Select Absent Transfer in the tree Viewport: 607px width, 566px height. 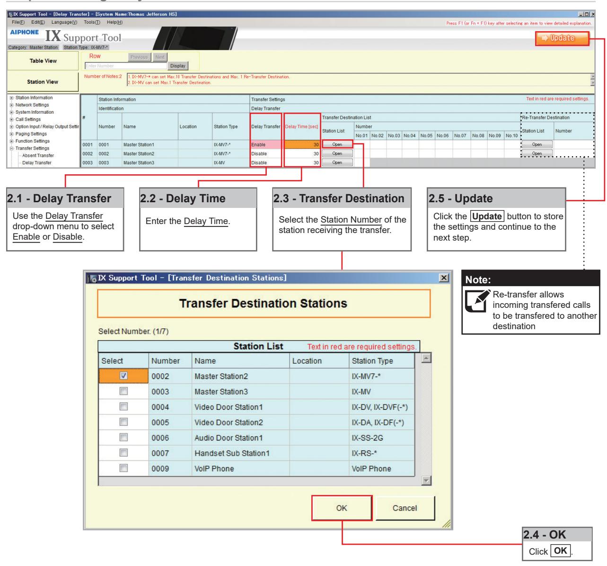click(x=38, y=155)
